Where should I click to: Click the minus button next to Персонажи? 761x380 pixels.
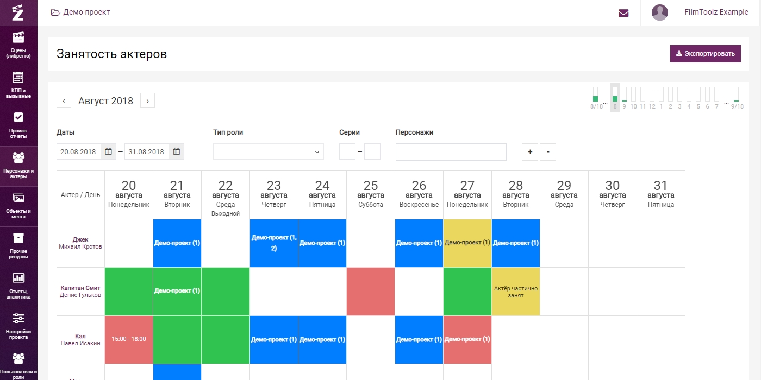pyautogui.click(x=548, y=152)
